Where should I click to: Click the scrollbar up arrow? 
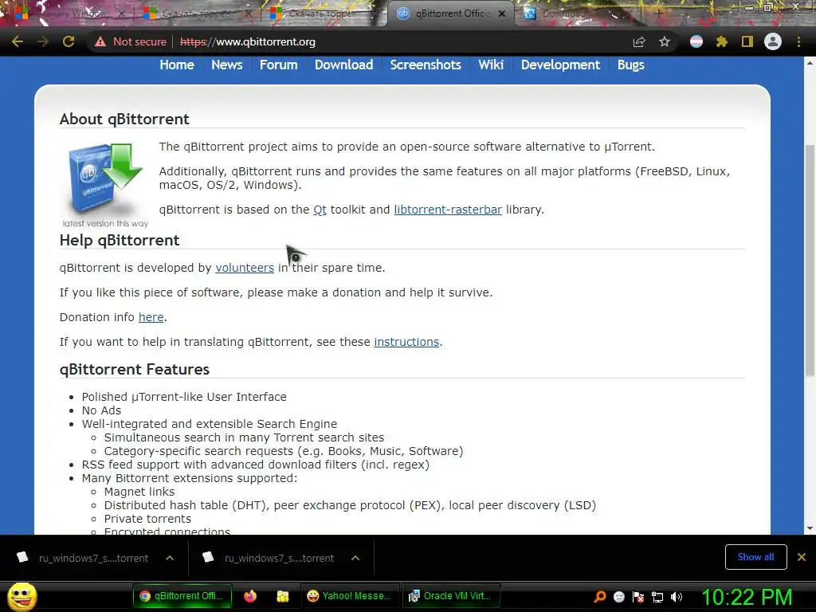pos(810,63)
